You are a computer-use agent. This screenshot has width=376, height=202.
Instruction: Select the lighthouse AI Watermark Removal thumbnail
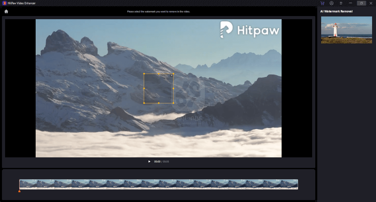(x=347, y=30)
